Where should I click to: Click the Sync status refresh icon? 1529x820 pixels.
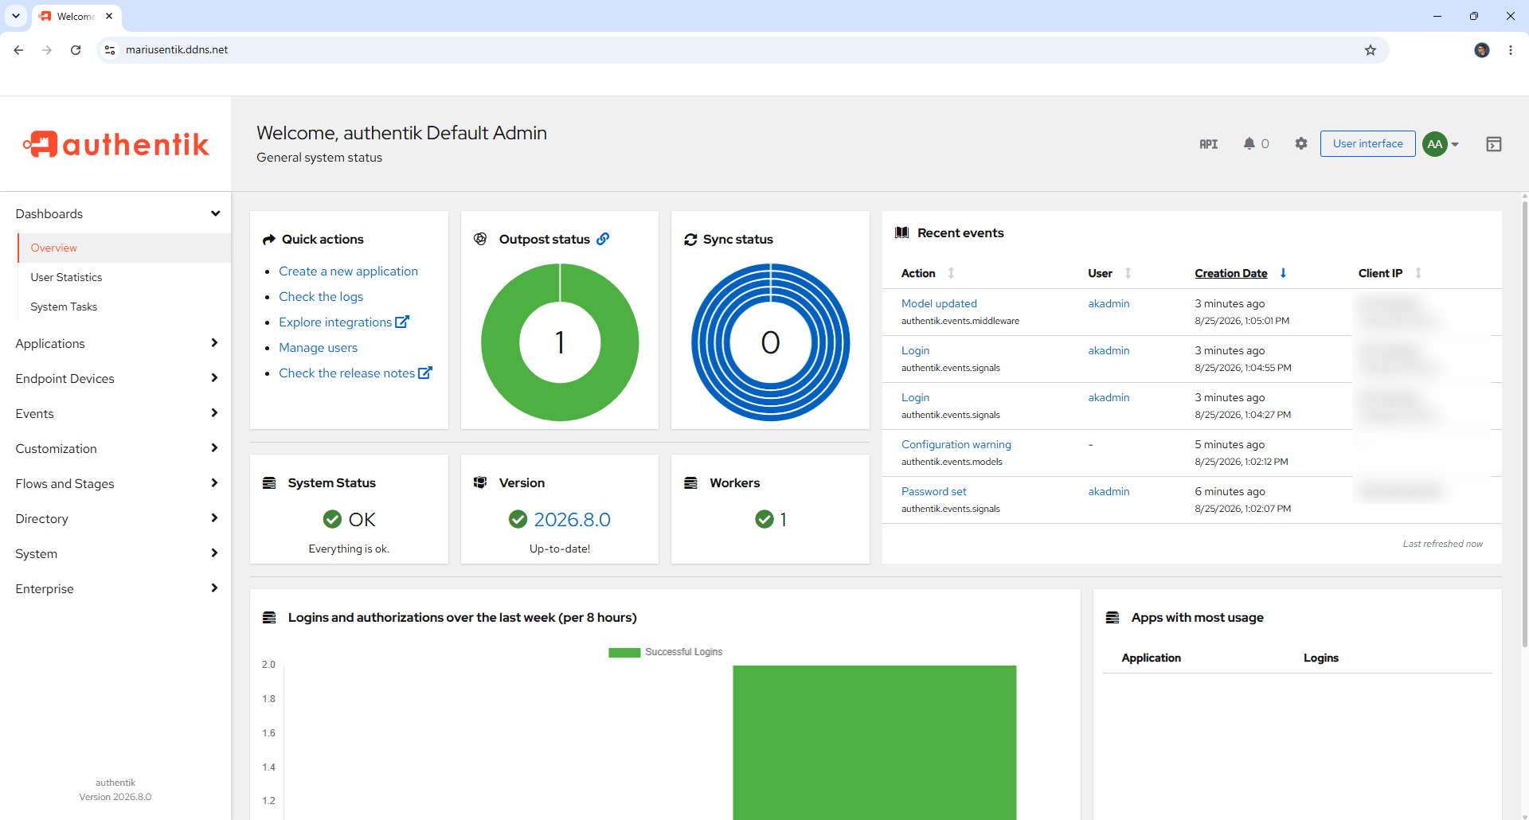click(690, 240)
